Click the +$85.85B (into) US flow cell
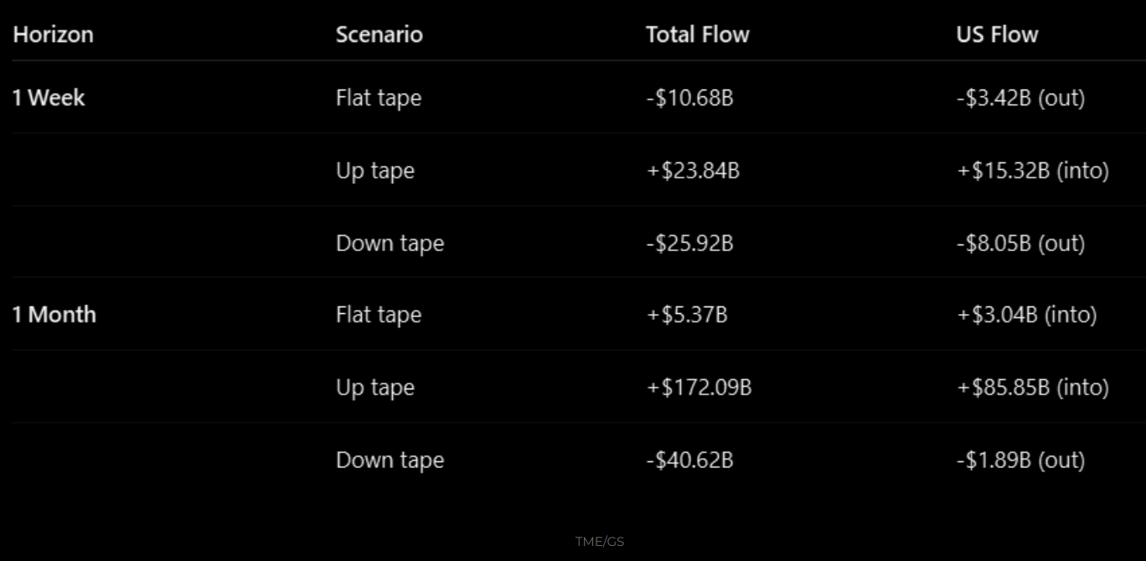This screenshot has height=561, width=1146. 1033,388
